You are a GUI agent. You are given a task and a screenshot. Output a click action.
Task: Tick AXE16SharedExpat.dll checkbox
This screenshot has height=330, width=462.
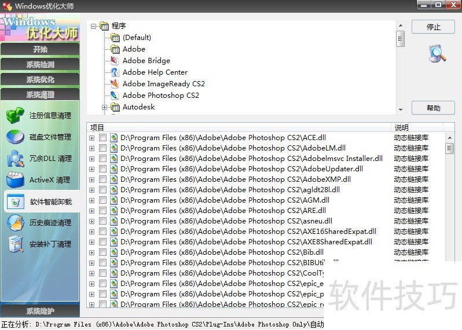coord(102,232)
